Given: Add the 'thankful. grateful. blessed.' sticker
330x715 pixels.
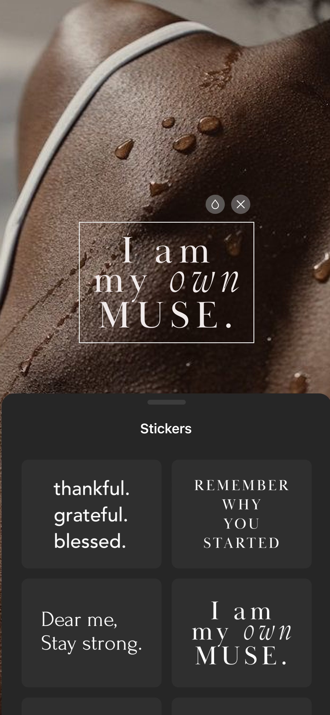Looking at the screenshot, I should click(91, 514).
